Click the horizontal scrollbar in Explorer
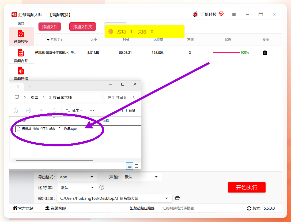 (x=54, y=160)
